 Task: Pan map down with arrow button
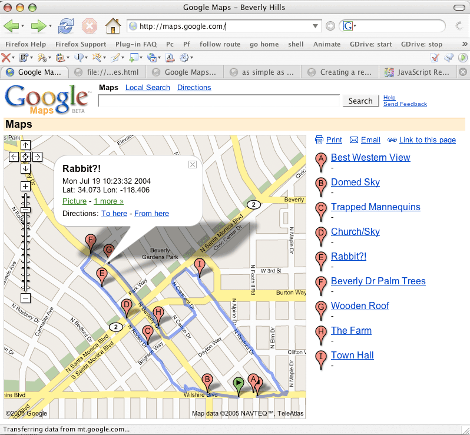tap(25, 168)
